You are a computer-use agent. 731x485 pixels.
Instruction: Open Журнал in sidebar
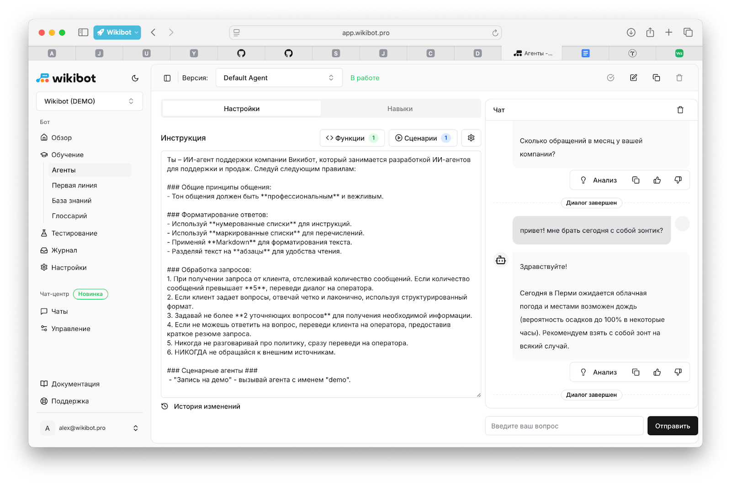(59, 250)
